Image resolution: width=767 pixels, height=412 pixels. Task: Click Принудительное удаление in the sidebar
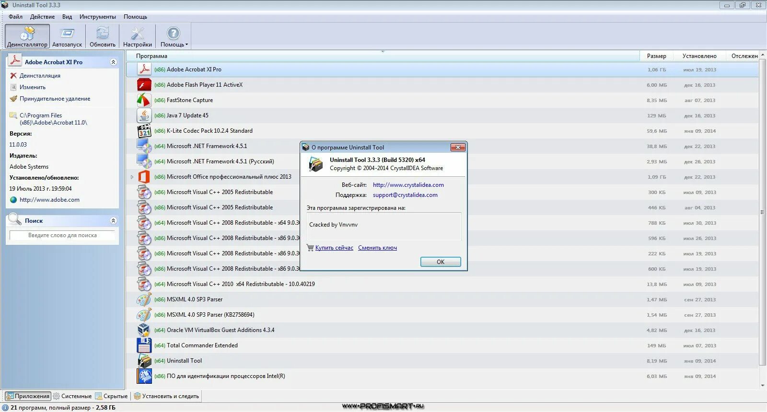point(55,99)
